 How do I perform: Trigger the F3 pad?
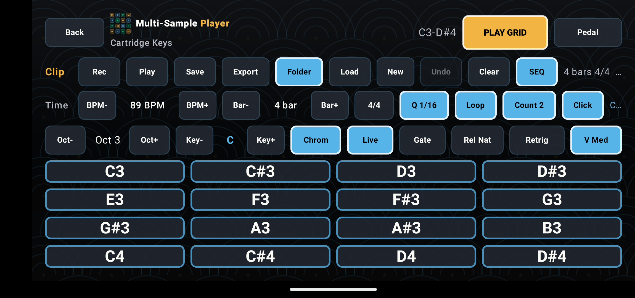(260, 199)
